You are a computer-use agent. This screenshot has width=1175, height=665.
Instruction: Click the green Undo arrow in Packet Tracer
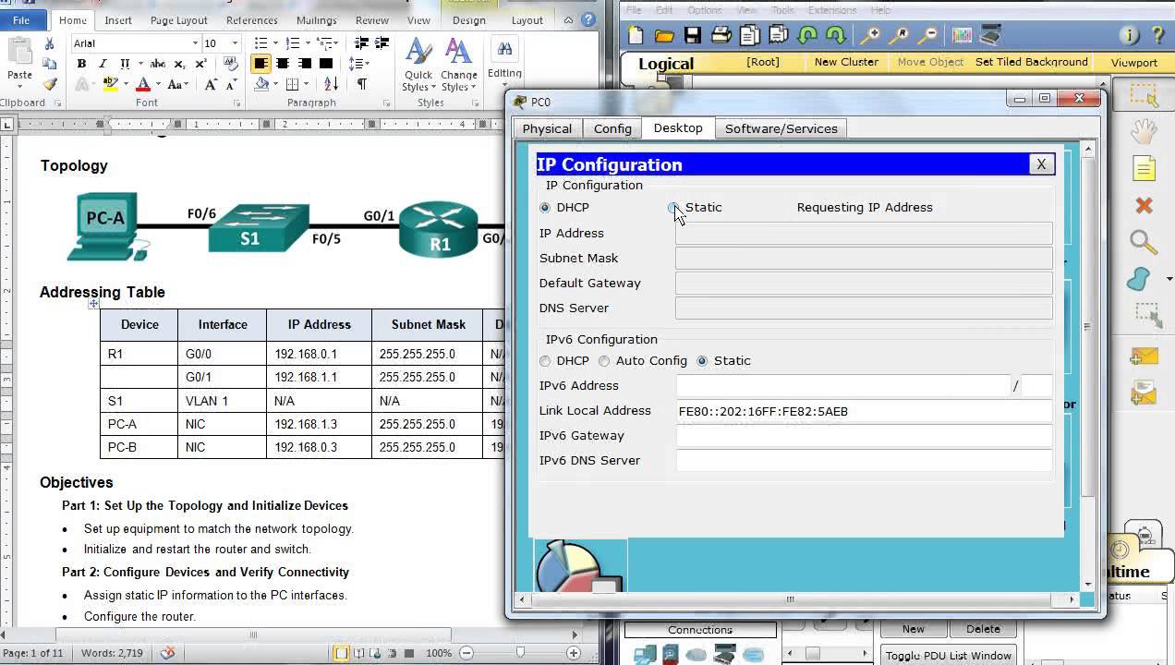[x=807, y=36]
